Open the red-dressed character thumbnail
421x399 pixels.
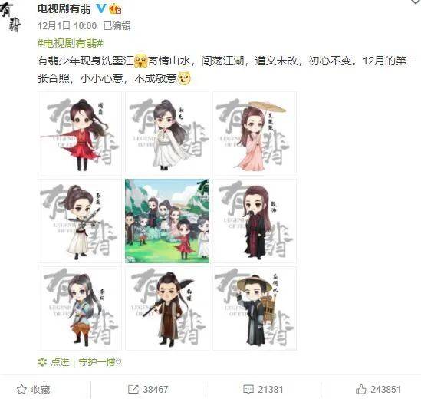coord(80,134)
